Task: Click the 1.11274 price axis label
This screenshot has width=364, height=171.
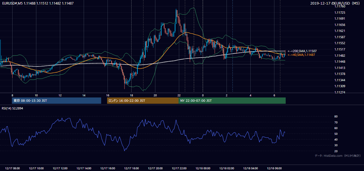Action: click(340, 92)
